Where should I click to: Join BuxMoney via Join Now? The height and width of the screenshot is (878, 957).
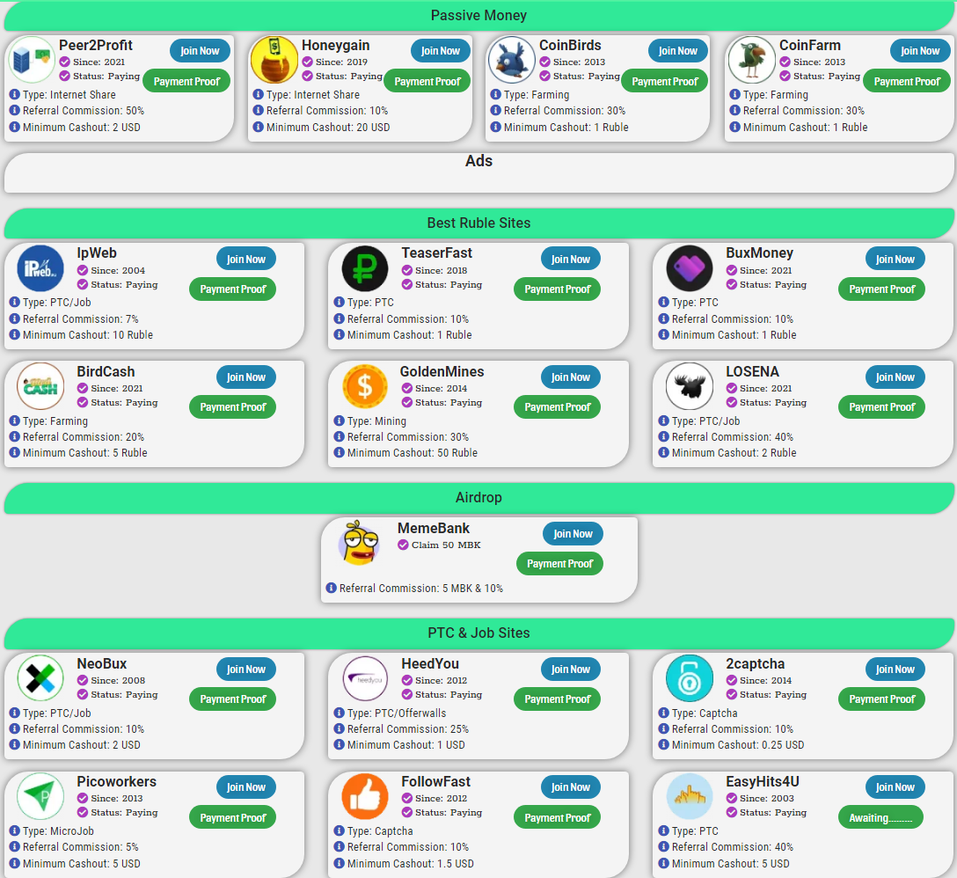coord(895,259)
